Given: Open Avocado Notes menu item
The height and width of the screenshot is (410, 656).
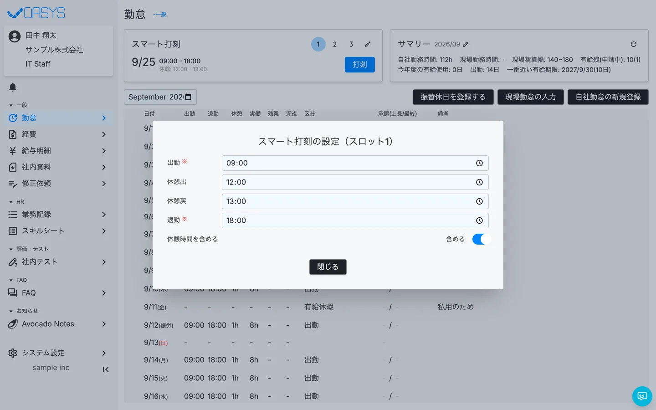Looking at the screenshot, I should click(x=58, y=324).
